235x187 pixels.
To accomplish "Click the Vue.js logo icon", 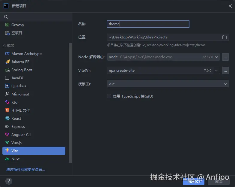I will click(x=7, y=143).
